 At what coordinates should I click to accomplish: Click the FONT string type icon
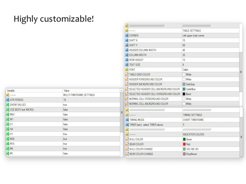point(127,70)
